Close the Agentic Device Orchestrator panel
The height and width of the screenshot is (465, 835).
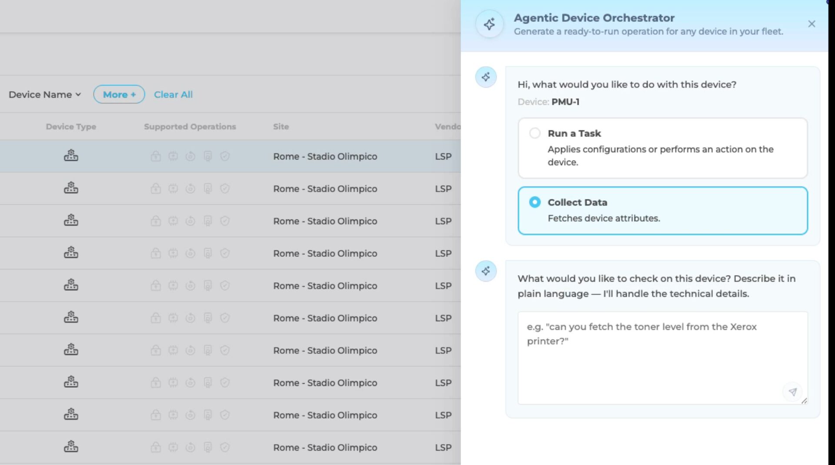(812, 24)
